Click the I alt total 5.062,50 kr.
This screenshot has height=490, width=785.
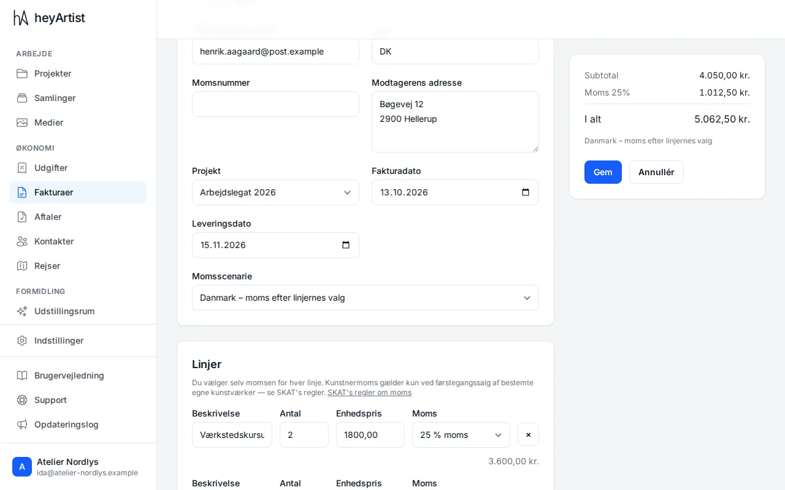(722, 119)
